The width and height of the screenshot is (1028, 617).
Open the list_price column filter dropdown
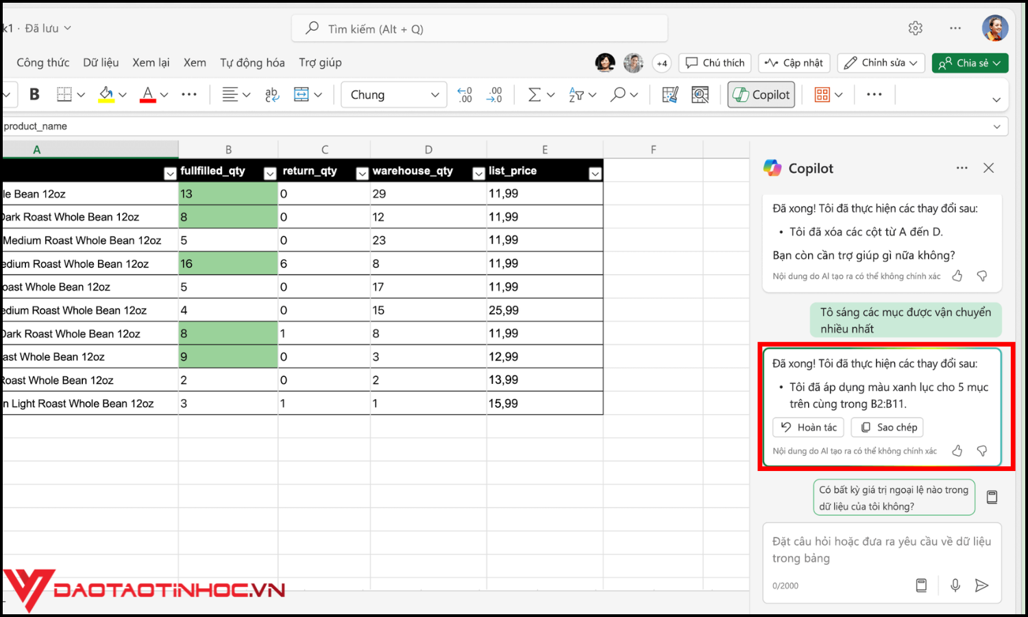tap(595, 173)
